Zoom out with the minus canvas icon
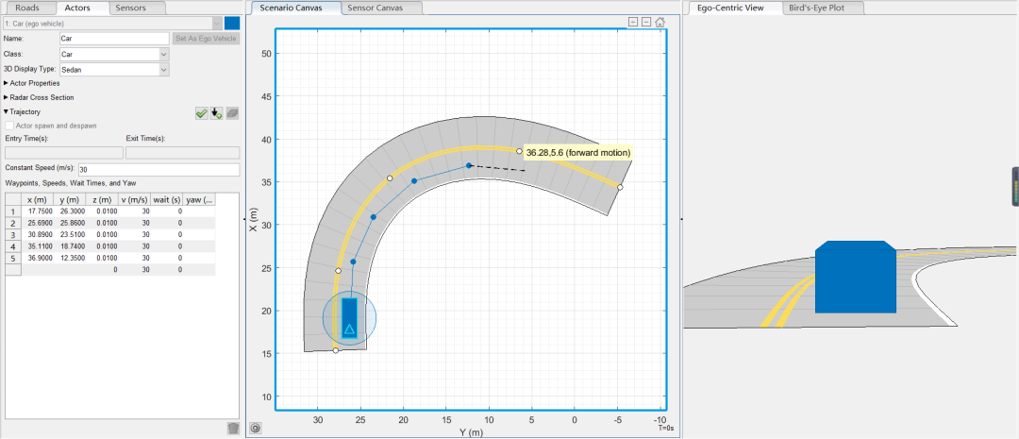 pos(646,22)
